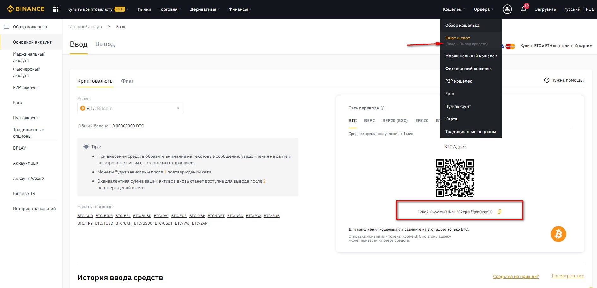Viewport: 597px width, 288px height.
Task: Select the BEP20 (BSC) network tab
Action: 395,120
